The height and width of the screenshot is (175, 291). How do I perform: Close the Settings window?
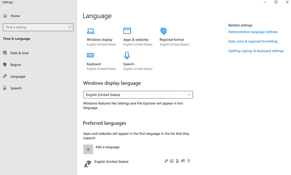click(x=287, y=2)
